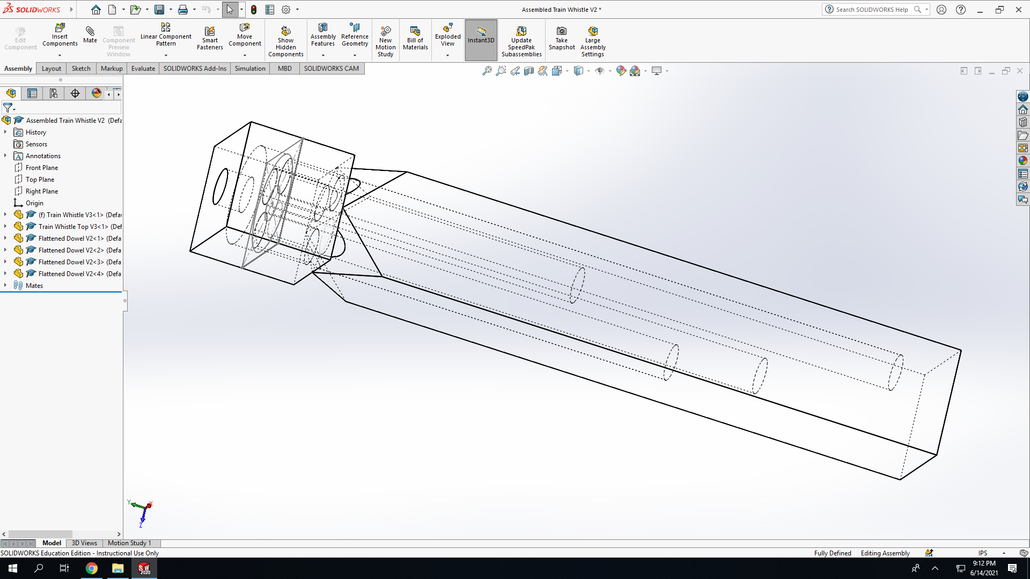Click the Bill of Materials icon
Screen dimensions: 1030x579
tap(415, 39)
